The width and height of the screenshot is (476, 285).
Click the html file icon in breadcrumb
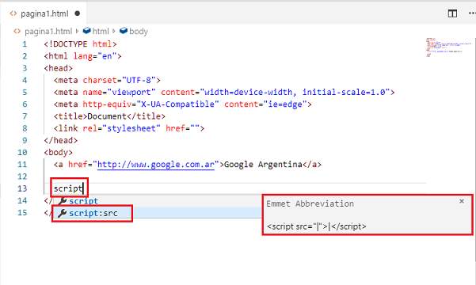(17, 31)
